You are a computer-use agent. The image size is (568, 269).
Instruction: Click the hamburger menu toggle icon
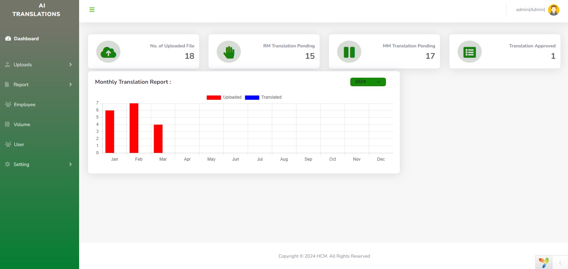(92, 10)
